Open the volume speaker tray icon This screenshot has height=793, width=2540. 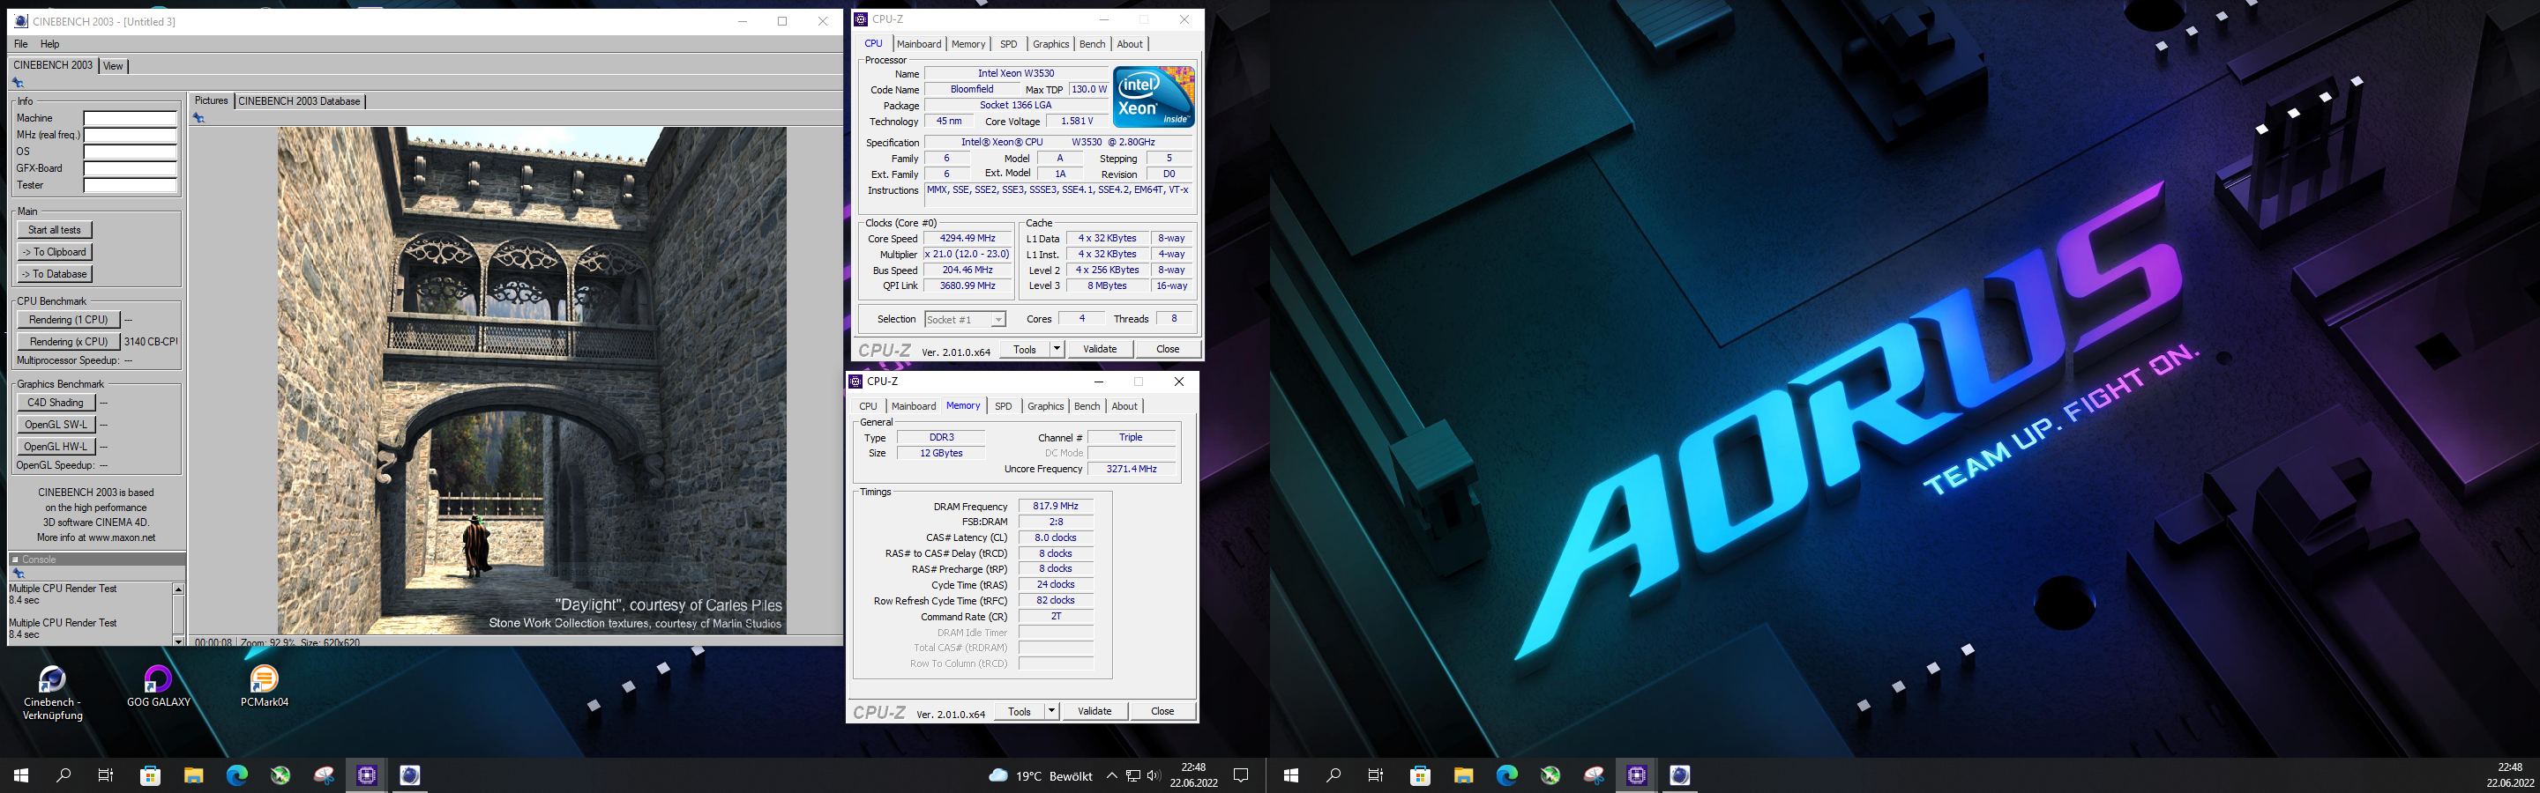[x=1153, y=775]
